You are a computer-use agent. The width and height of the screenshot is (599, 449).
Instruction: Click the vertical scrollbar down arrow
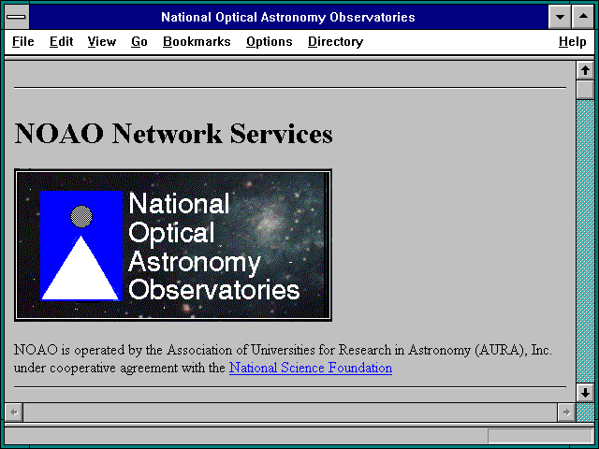[585, 393]
